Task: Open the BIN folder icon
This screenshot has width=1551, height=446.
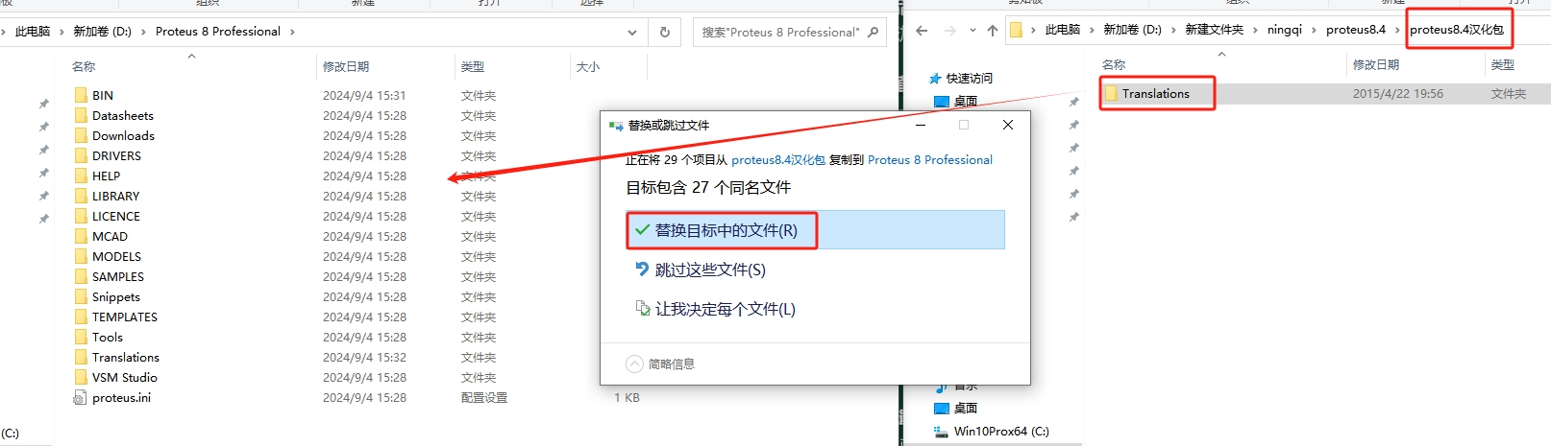Action: point(81,95)
